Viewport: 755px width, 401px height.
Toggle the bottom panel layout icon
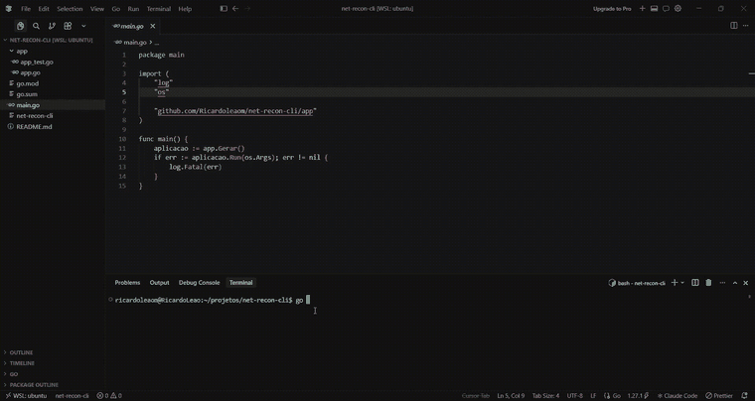pyautogui.click(x=654, y=9)
